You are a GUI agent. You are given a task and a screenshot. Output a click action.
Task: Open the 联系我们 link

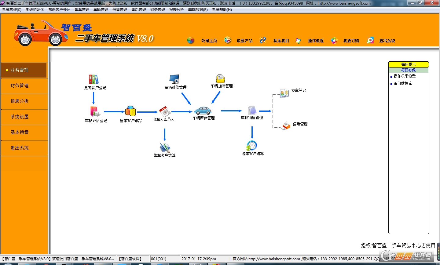point(281,41)
